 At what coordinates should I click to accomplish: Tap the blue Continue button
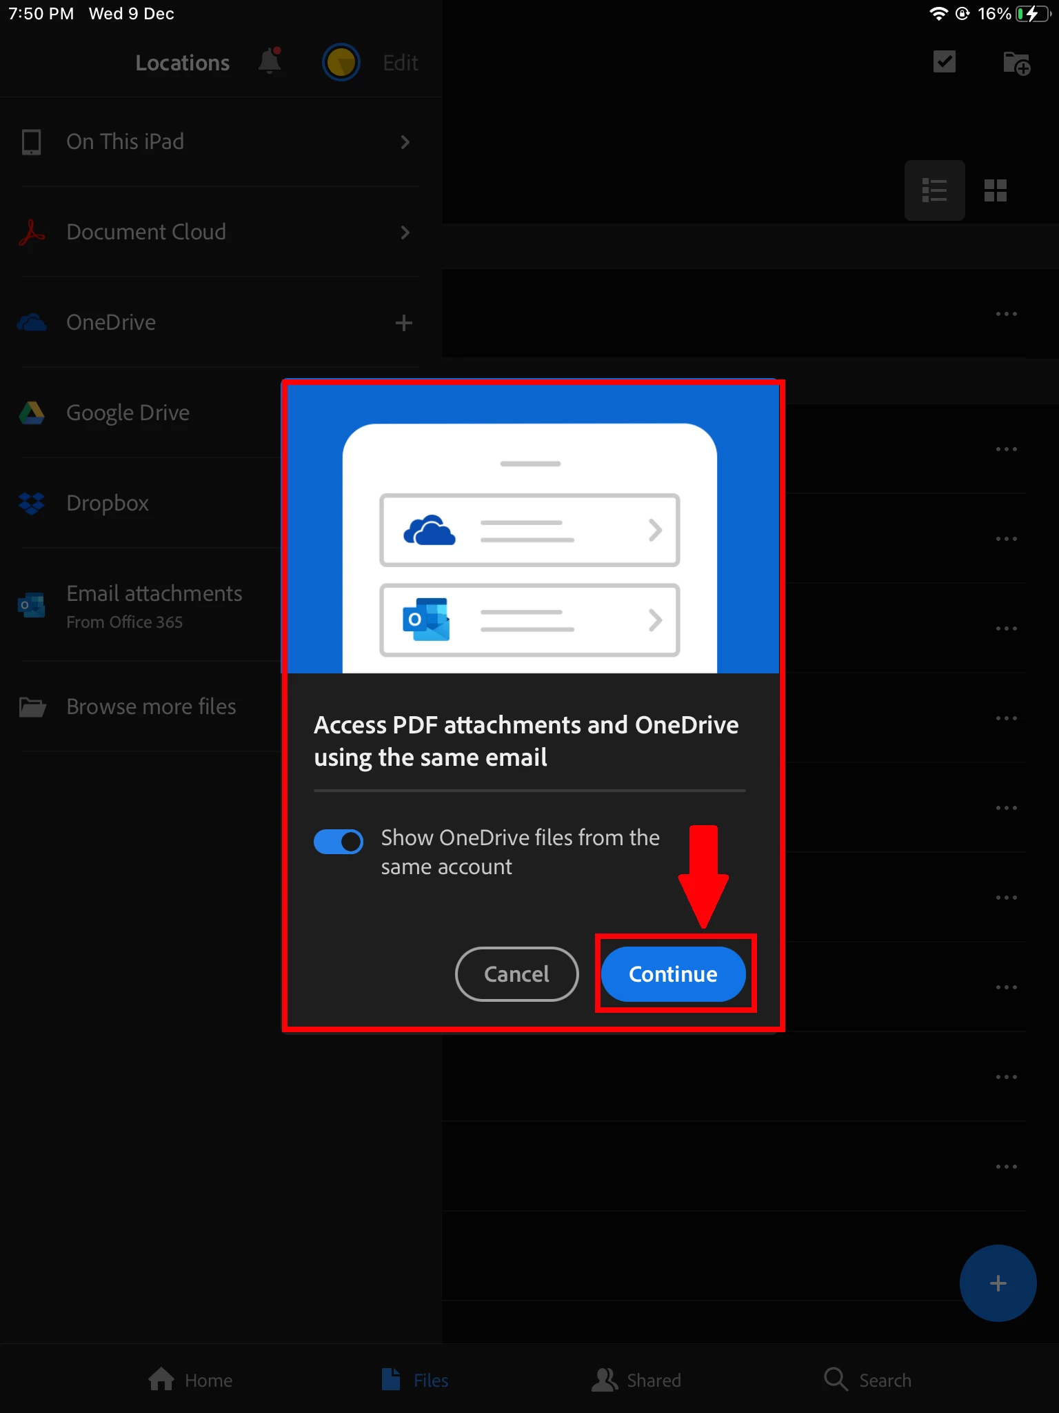point(673,974)
